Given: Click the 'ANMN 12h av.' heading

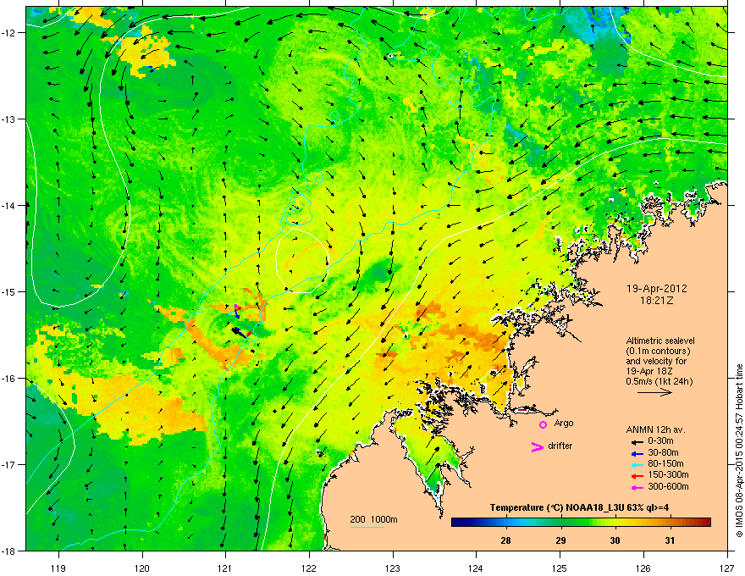Looking at the screenshot, I should click(x=655, y=429).
